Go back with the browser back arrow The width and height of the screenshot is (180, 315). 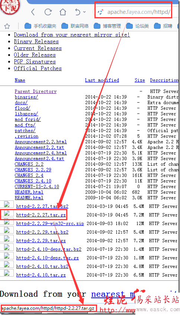click(x=33, y=12)
